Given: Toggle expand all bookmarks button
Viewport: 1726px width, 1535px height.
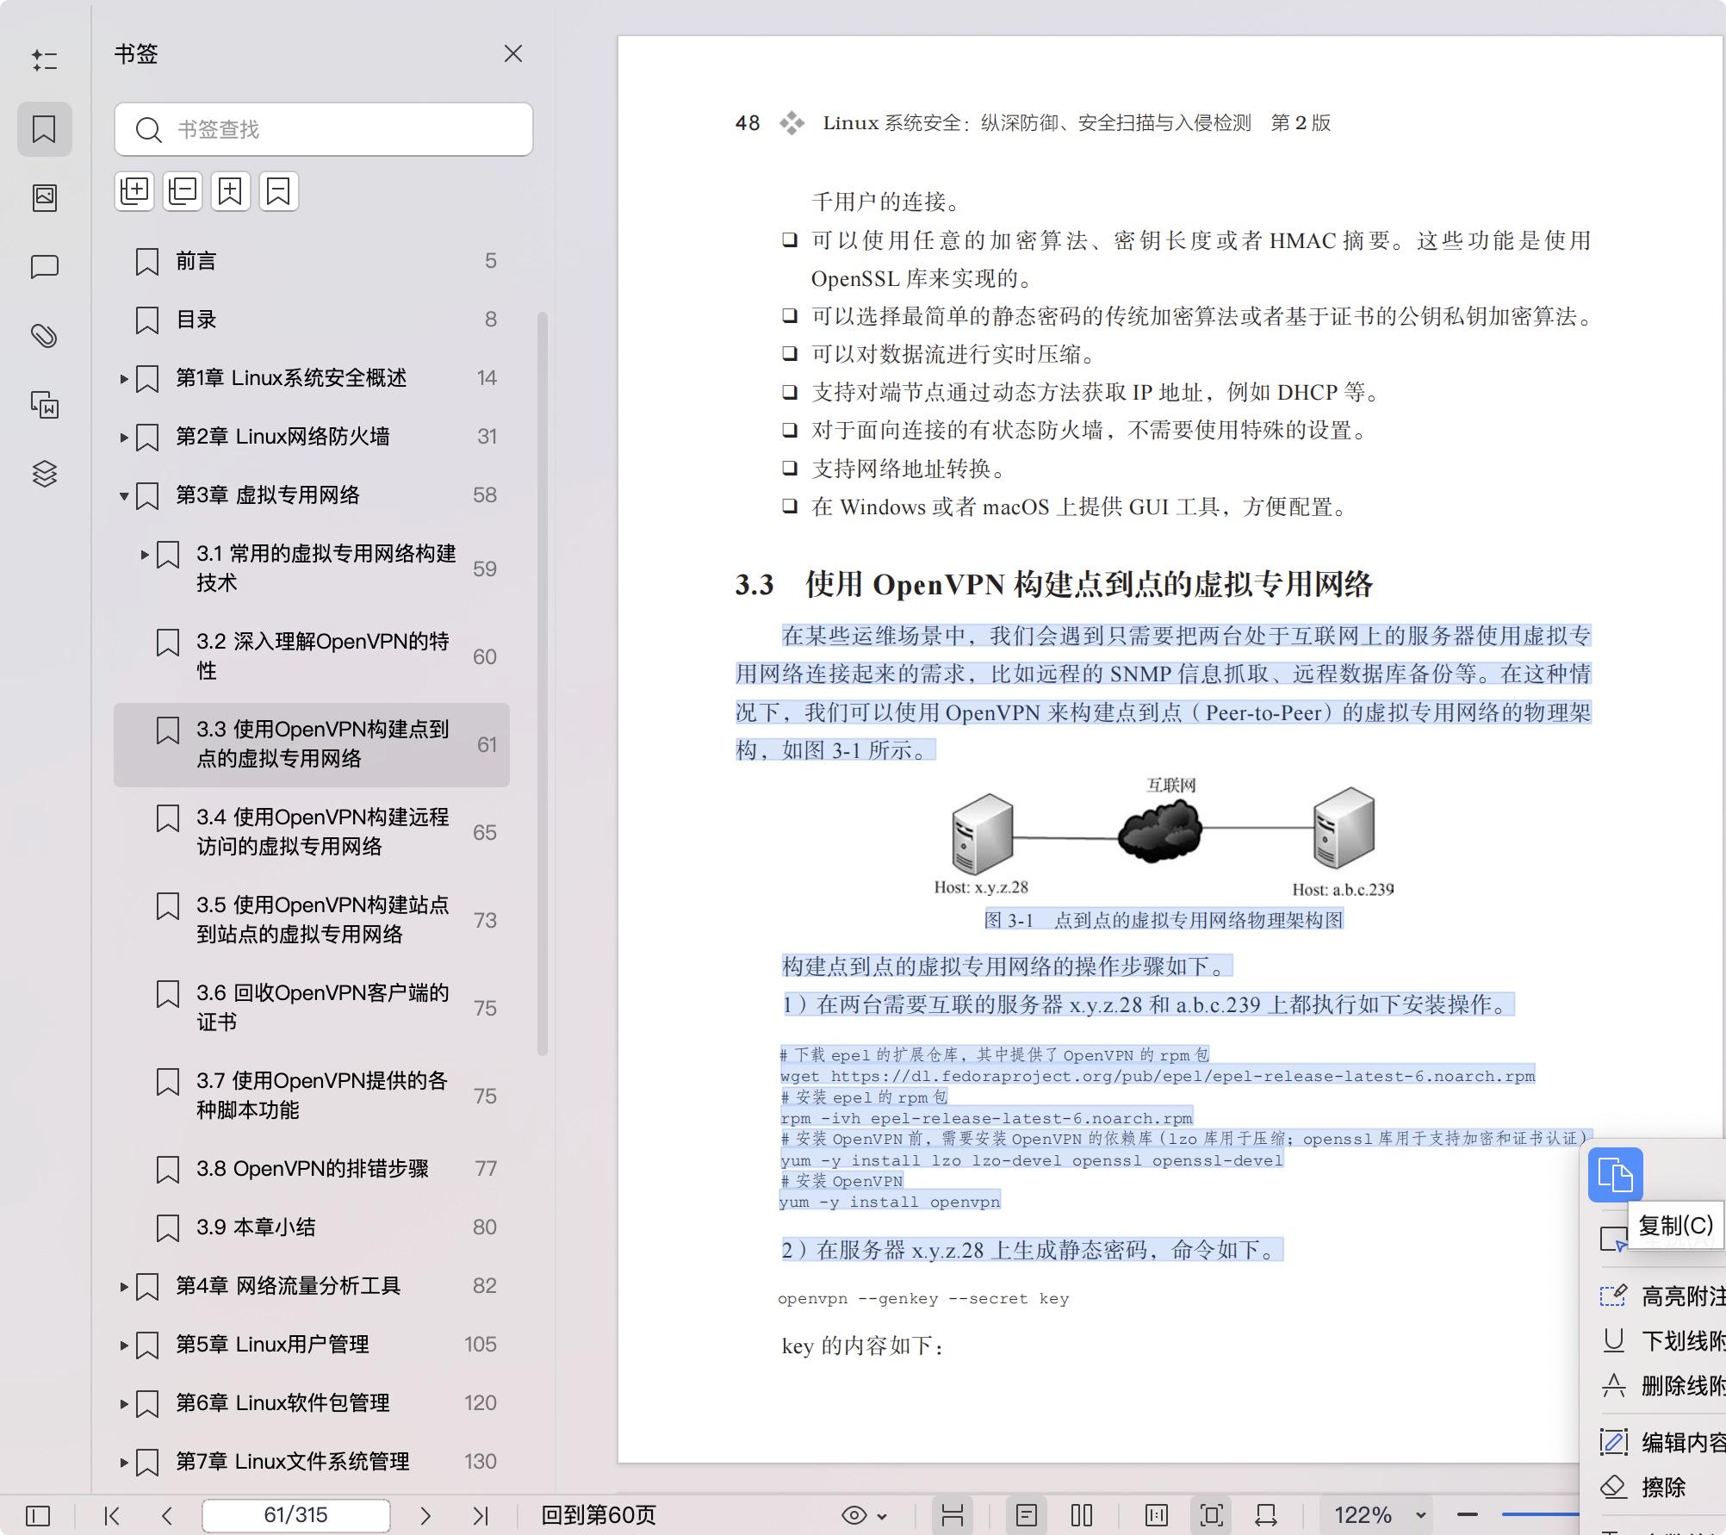Looking at the screenshot, I should [x=133, y=191].
